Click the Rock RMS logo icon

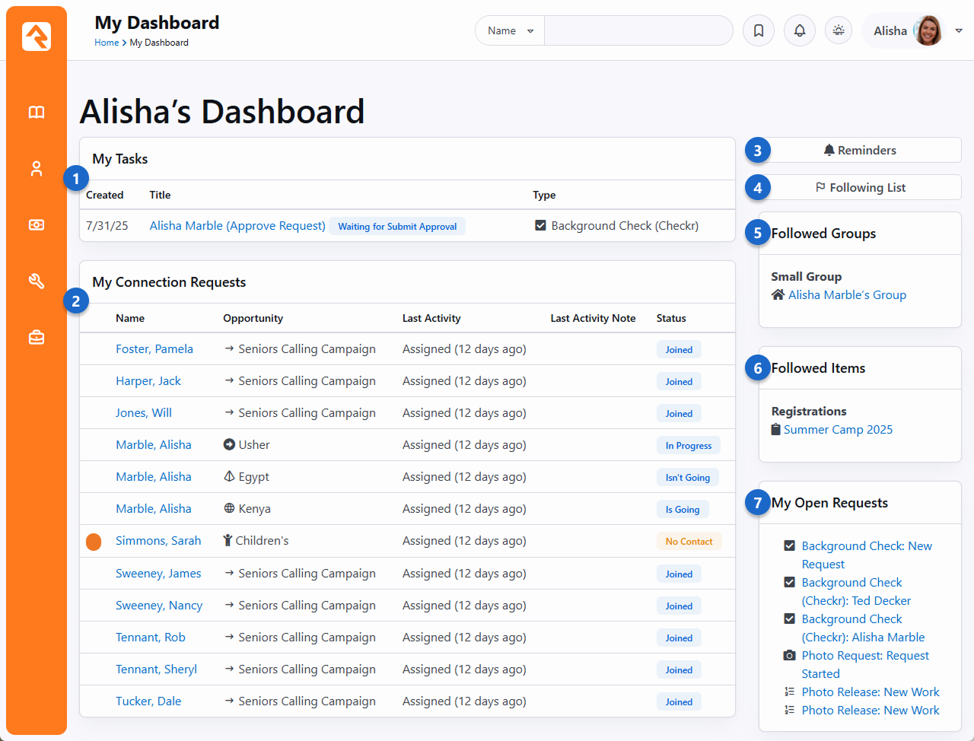point(37,37)
